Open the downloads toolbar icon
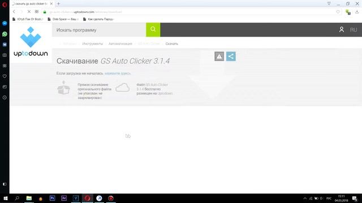 click(357, 12)
